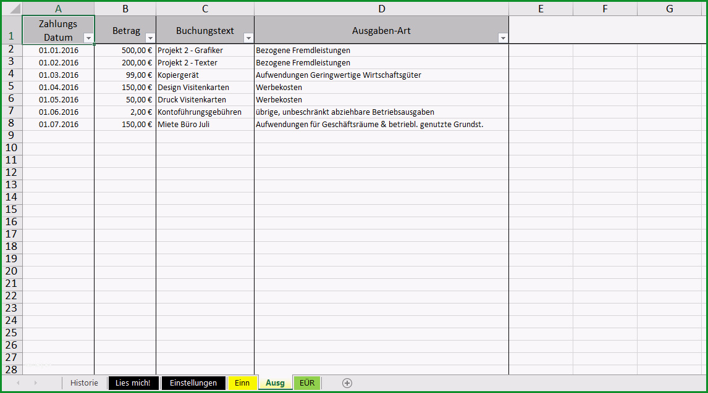Click the Zahlungs Datum header cell
Screen dimensions: 708x393
(x=58, y=30)
